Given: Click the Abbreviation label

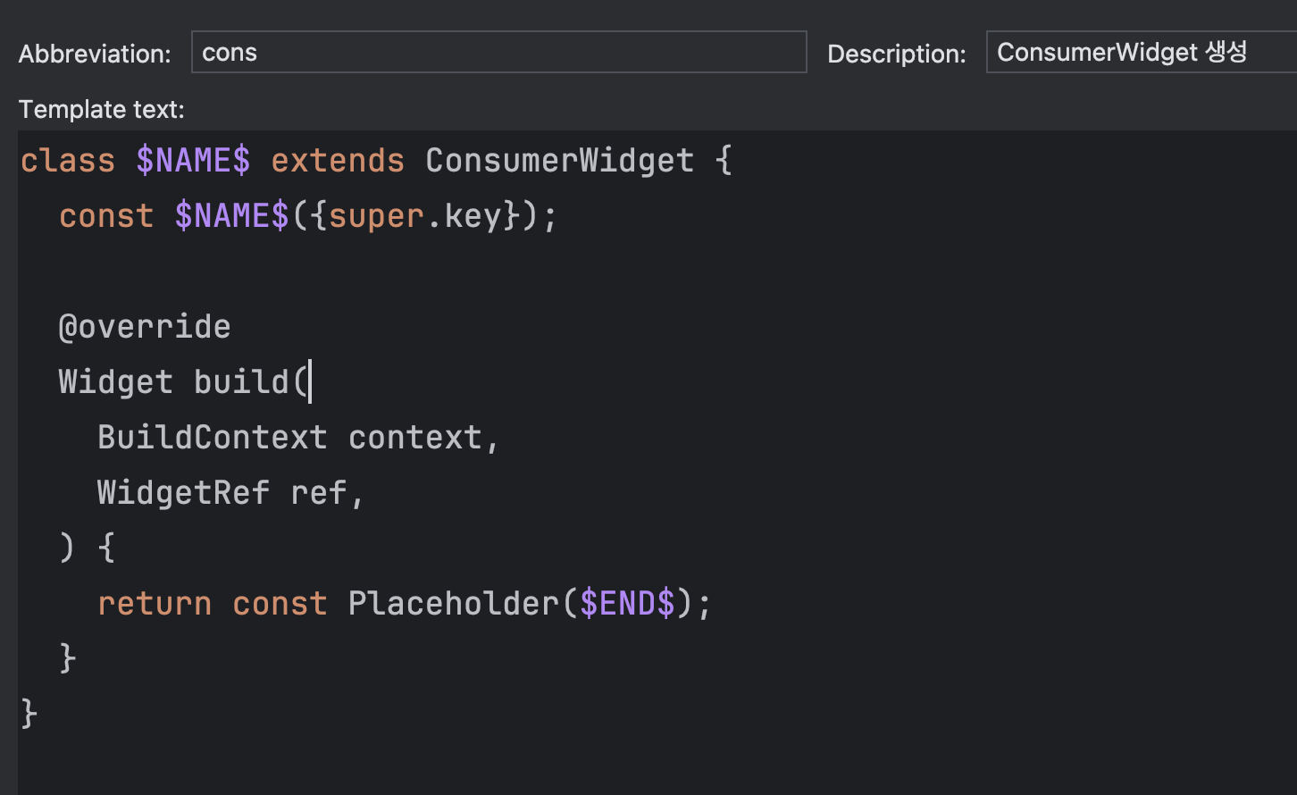Looking at the screenshot, I should coord(94,54).
